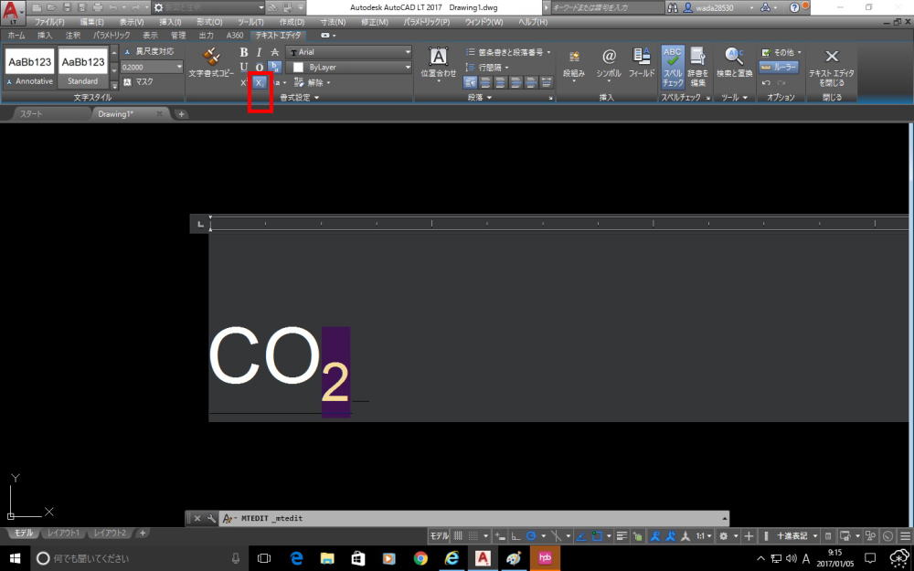Screen dimensions: 914x571
Task: Toggle grid display in status bar
Action: point(458,536)
